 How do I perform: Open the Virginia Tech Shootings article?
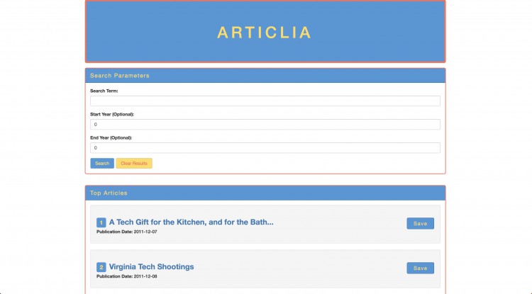tap(151, 266)
